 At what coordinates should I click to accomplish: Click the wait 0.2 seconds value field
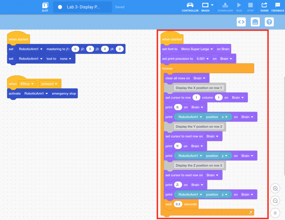coord(178,204)
